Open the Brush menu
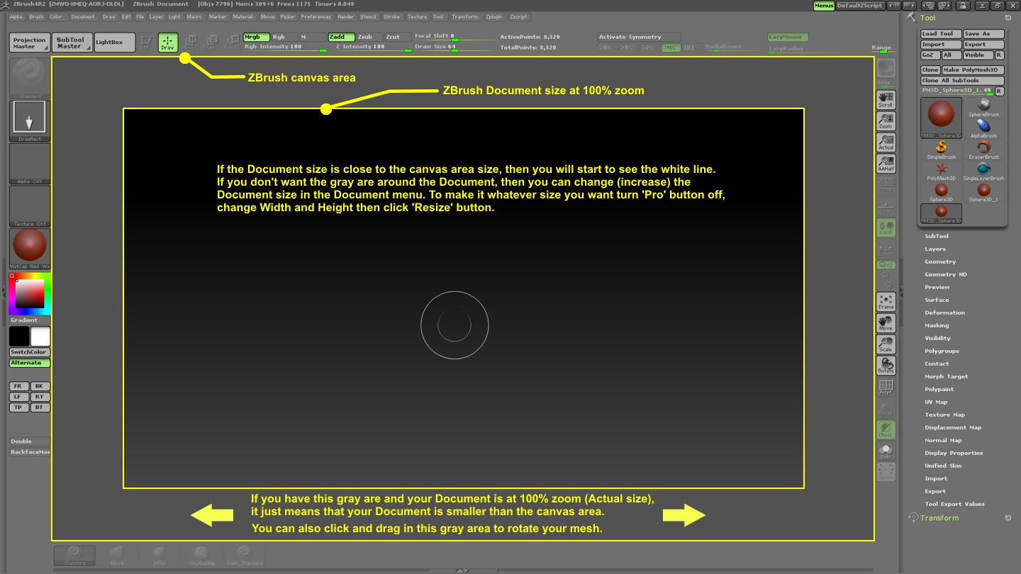Image resolution: width=1021 pixels, height=574 pixels. pyautogui.click(x=36, y=16)
